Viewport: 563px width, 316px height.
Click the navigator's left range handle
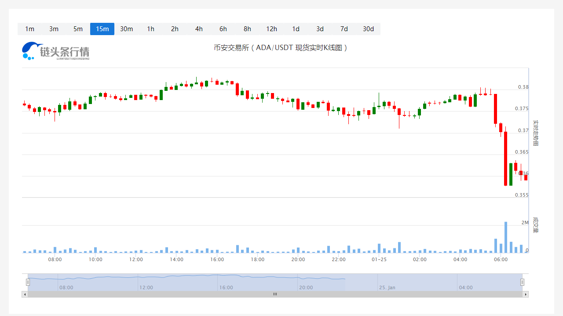pyautogui.click(x=28, y=282)
